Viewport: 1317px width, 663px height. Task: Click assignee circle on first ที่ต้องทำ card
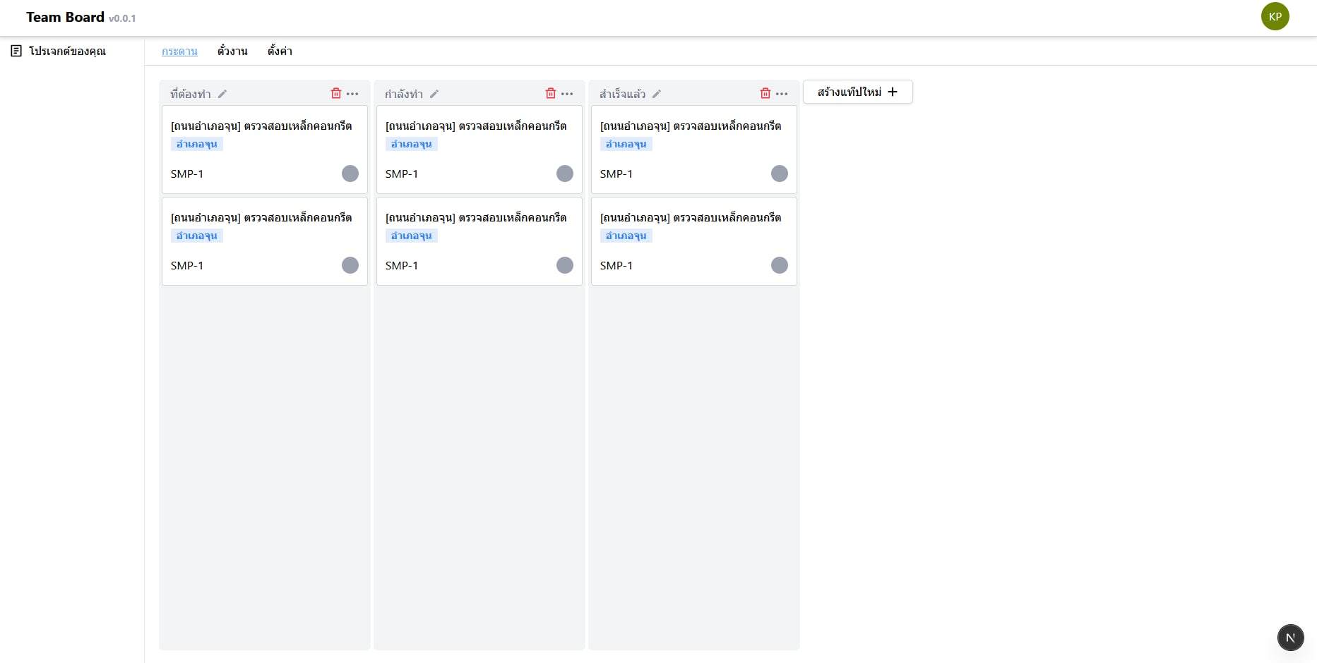click(350, 174)
